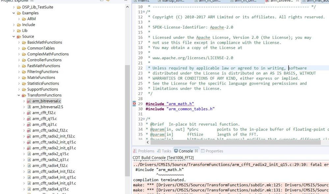Click the editor horizontal scrollbar thumb
329x194 pixels.
click(x=235, y=142)
